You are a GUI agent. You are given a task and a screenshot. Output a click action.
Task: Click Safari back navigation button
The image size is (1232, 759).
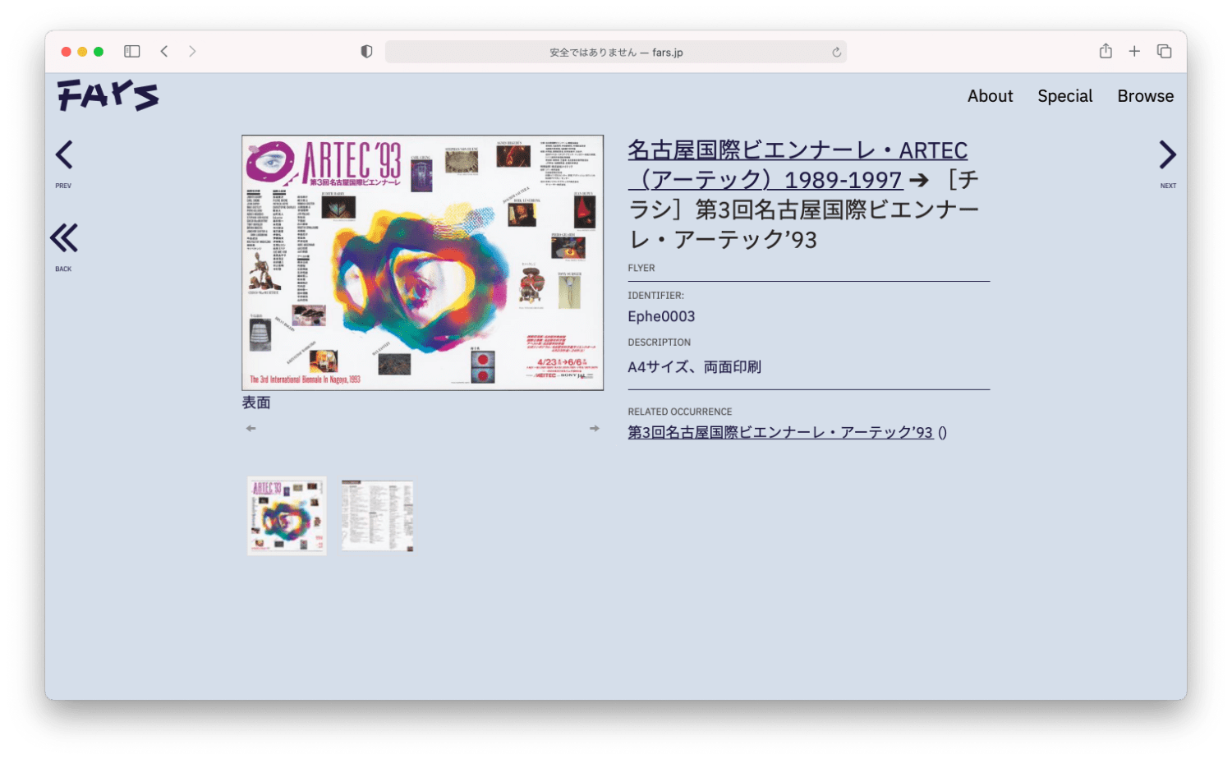click(x=164, y=51)
